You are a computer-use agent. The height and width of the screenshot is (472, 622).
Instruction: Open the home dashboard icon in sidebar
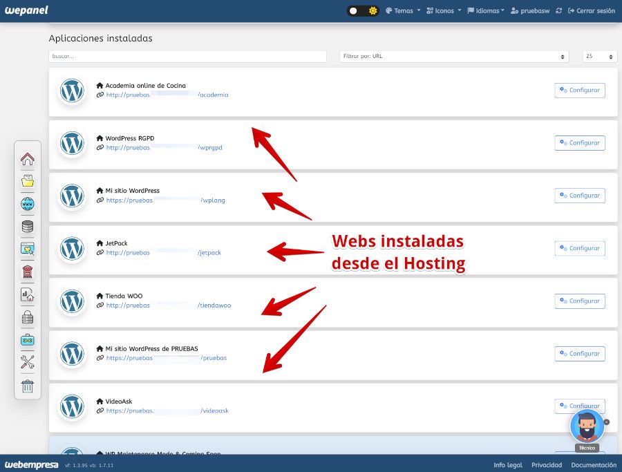tap(27, 159)
